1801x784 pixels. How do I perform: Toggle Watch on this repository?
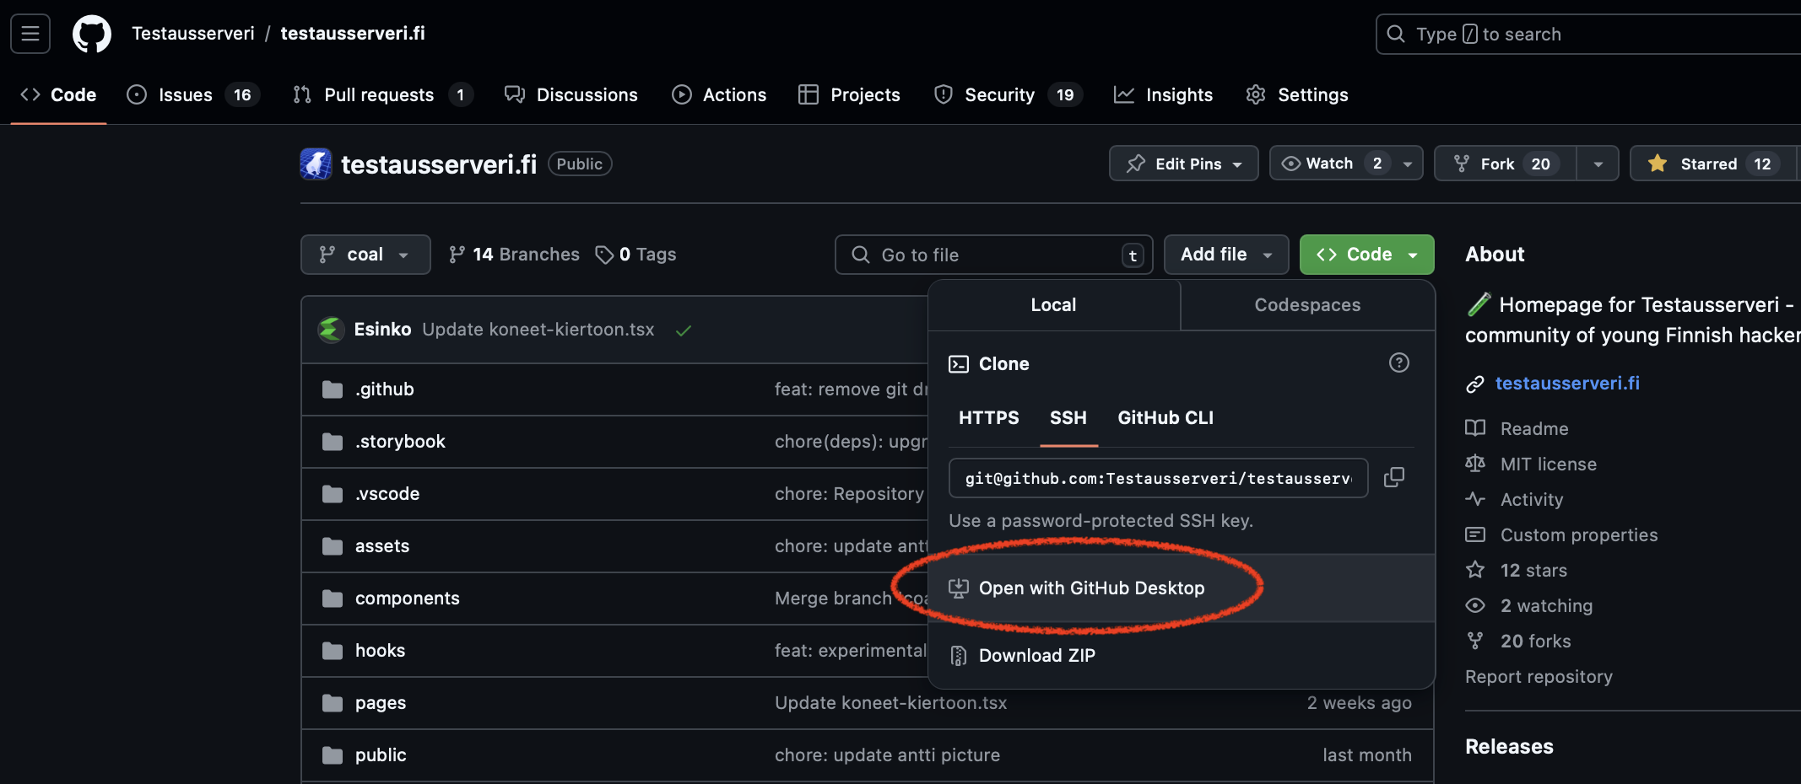point(1329,164)
